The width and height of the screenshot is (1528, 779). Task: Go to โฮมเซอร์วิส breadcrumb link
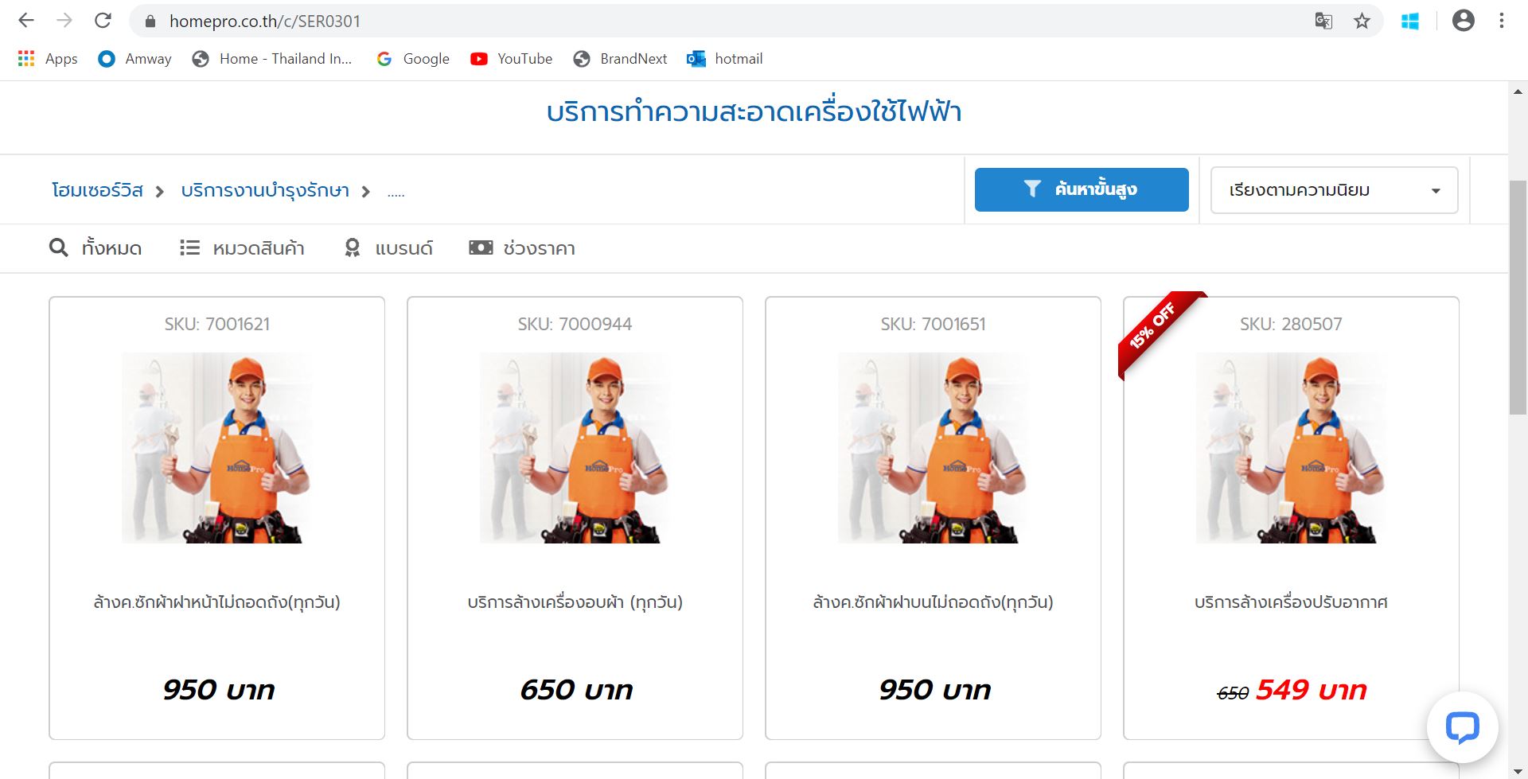click(x=97, y=191)
